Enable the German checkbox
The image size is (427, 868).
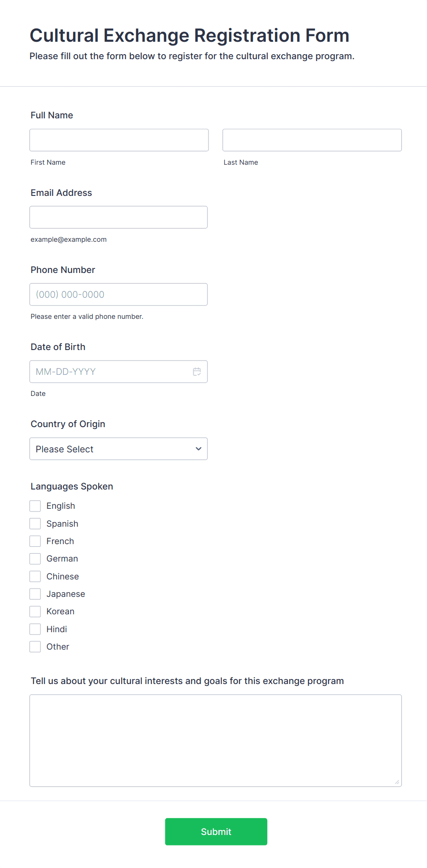[x=35, y=559]
